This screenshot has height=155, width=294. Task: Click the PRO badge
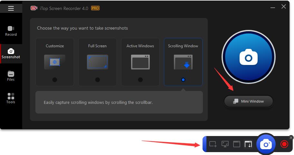click(95, 8)
